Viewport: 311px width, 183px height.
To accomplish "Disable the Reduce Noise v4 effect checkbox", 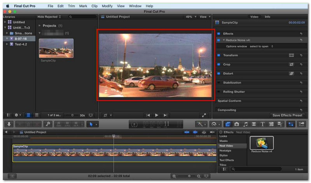I will pos(218,40).
